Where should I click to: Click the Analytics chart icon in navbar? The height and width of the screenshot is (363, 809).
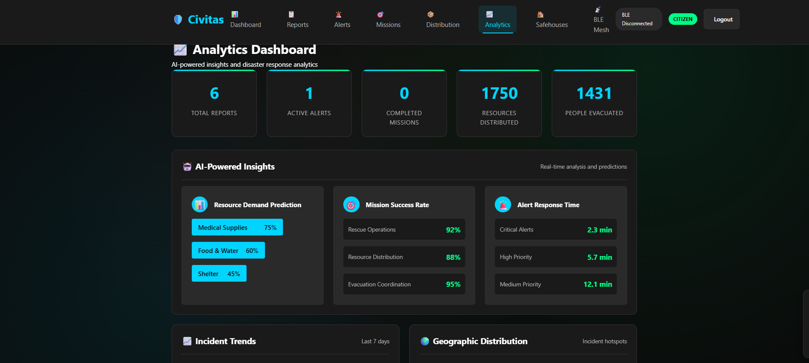point(489,15)
